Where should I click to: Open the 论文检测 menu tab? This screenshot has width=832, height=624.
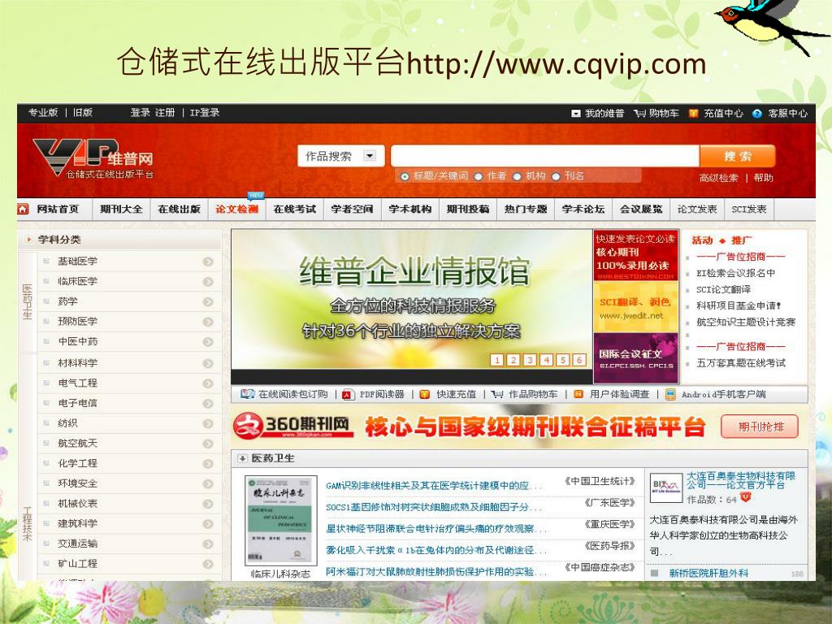click(237, 209)
